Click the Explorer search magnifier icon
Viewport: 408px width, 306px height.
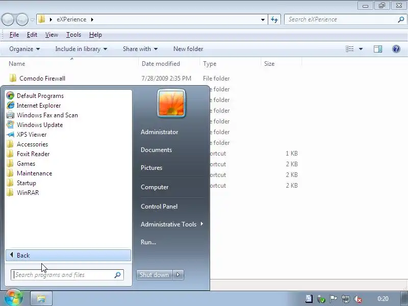click(401, 19)
